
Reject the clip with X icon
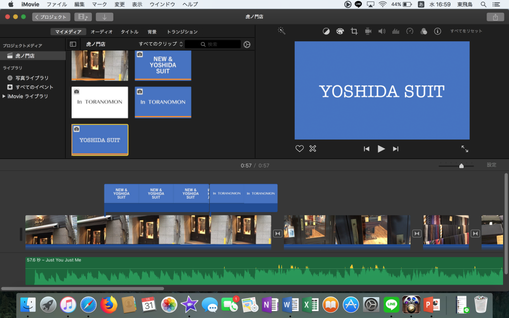pyautogui.click(x=313, y=149)
